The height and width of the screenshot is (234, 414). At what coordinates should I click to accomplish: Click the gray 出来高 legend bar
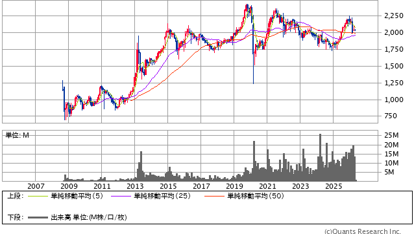pos(38,217)
